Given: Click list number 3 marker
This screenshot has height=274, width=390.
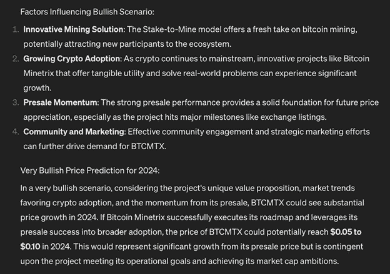Looking at the screenshot, I should (x=16, y=102).
